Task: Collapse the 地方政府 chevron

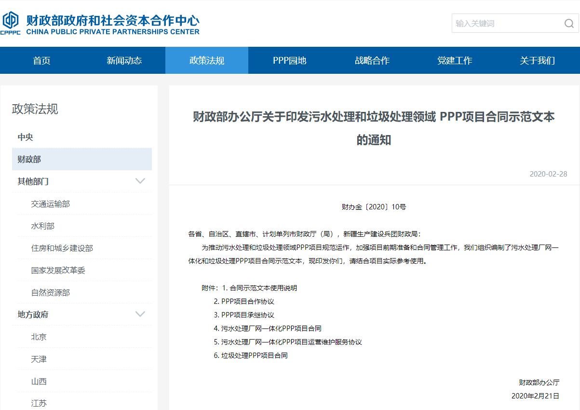Action: click(140, 314)
